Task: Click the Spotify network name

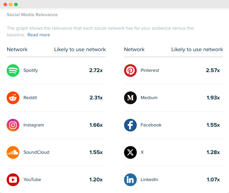Action: click(x=31, y=71)
